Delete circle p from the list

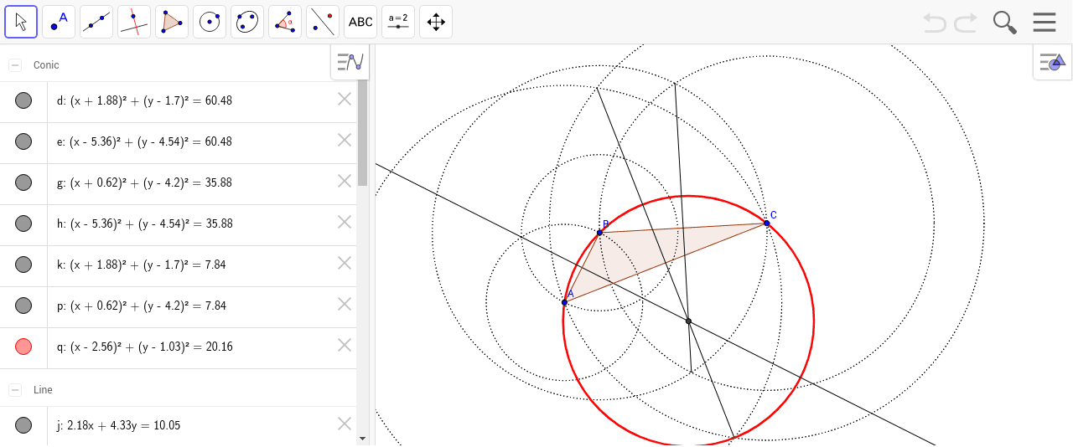(345, 305)
